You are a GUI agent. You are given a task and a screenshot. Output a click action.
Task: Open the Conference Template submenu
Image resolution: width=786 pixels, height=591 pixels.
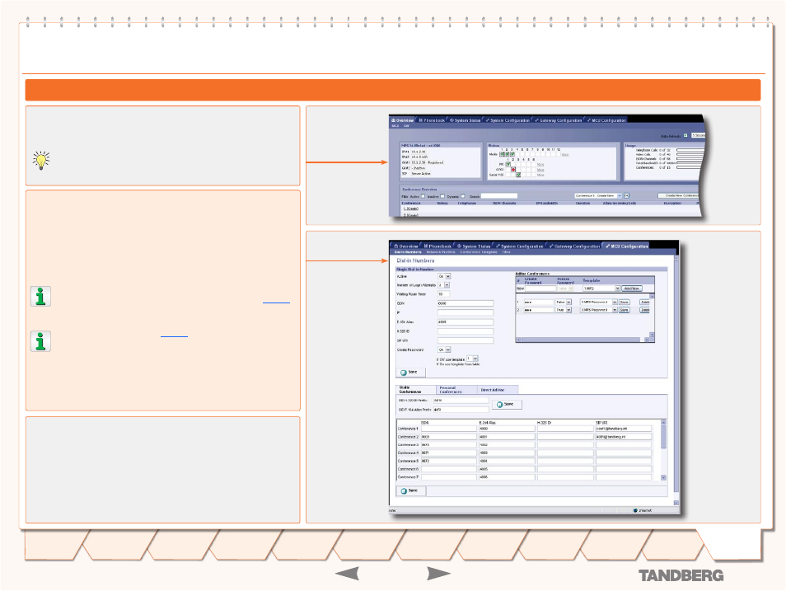click(479, 252)
